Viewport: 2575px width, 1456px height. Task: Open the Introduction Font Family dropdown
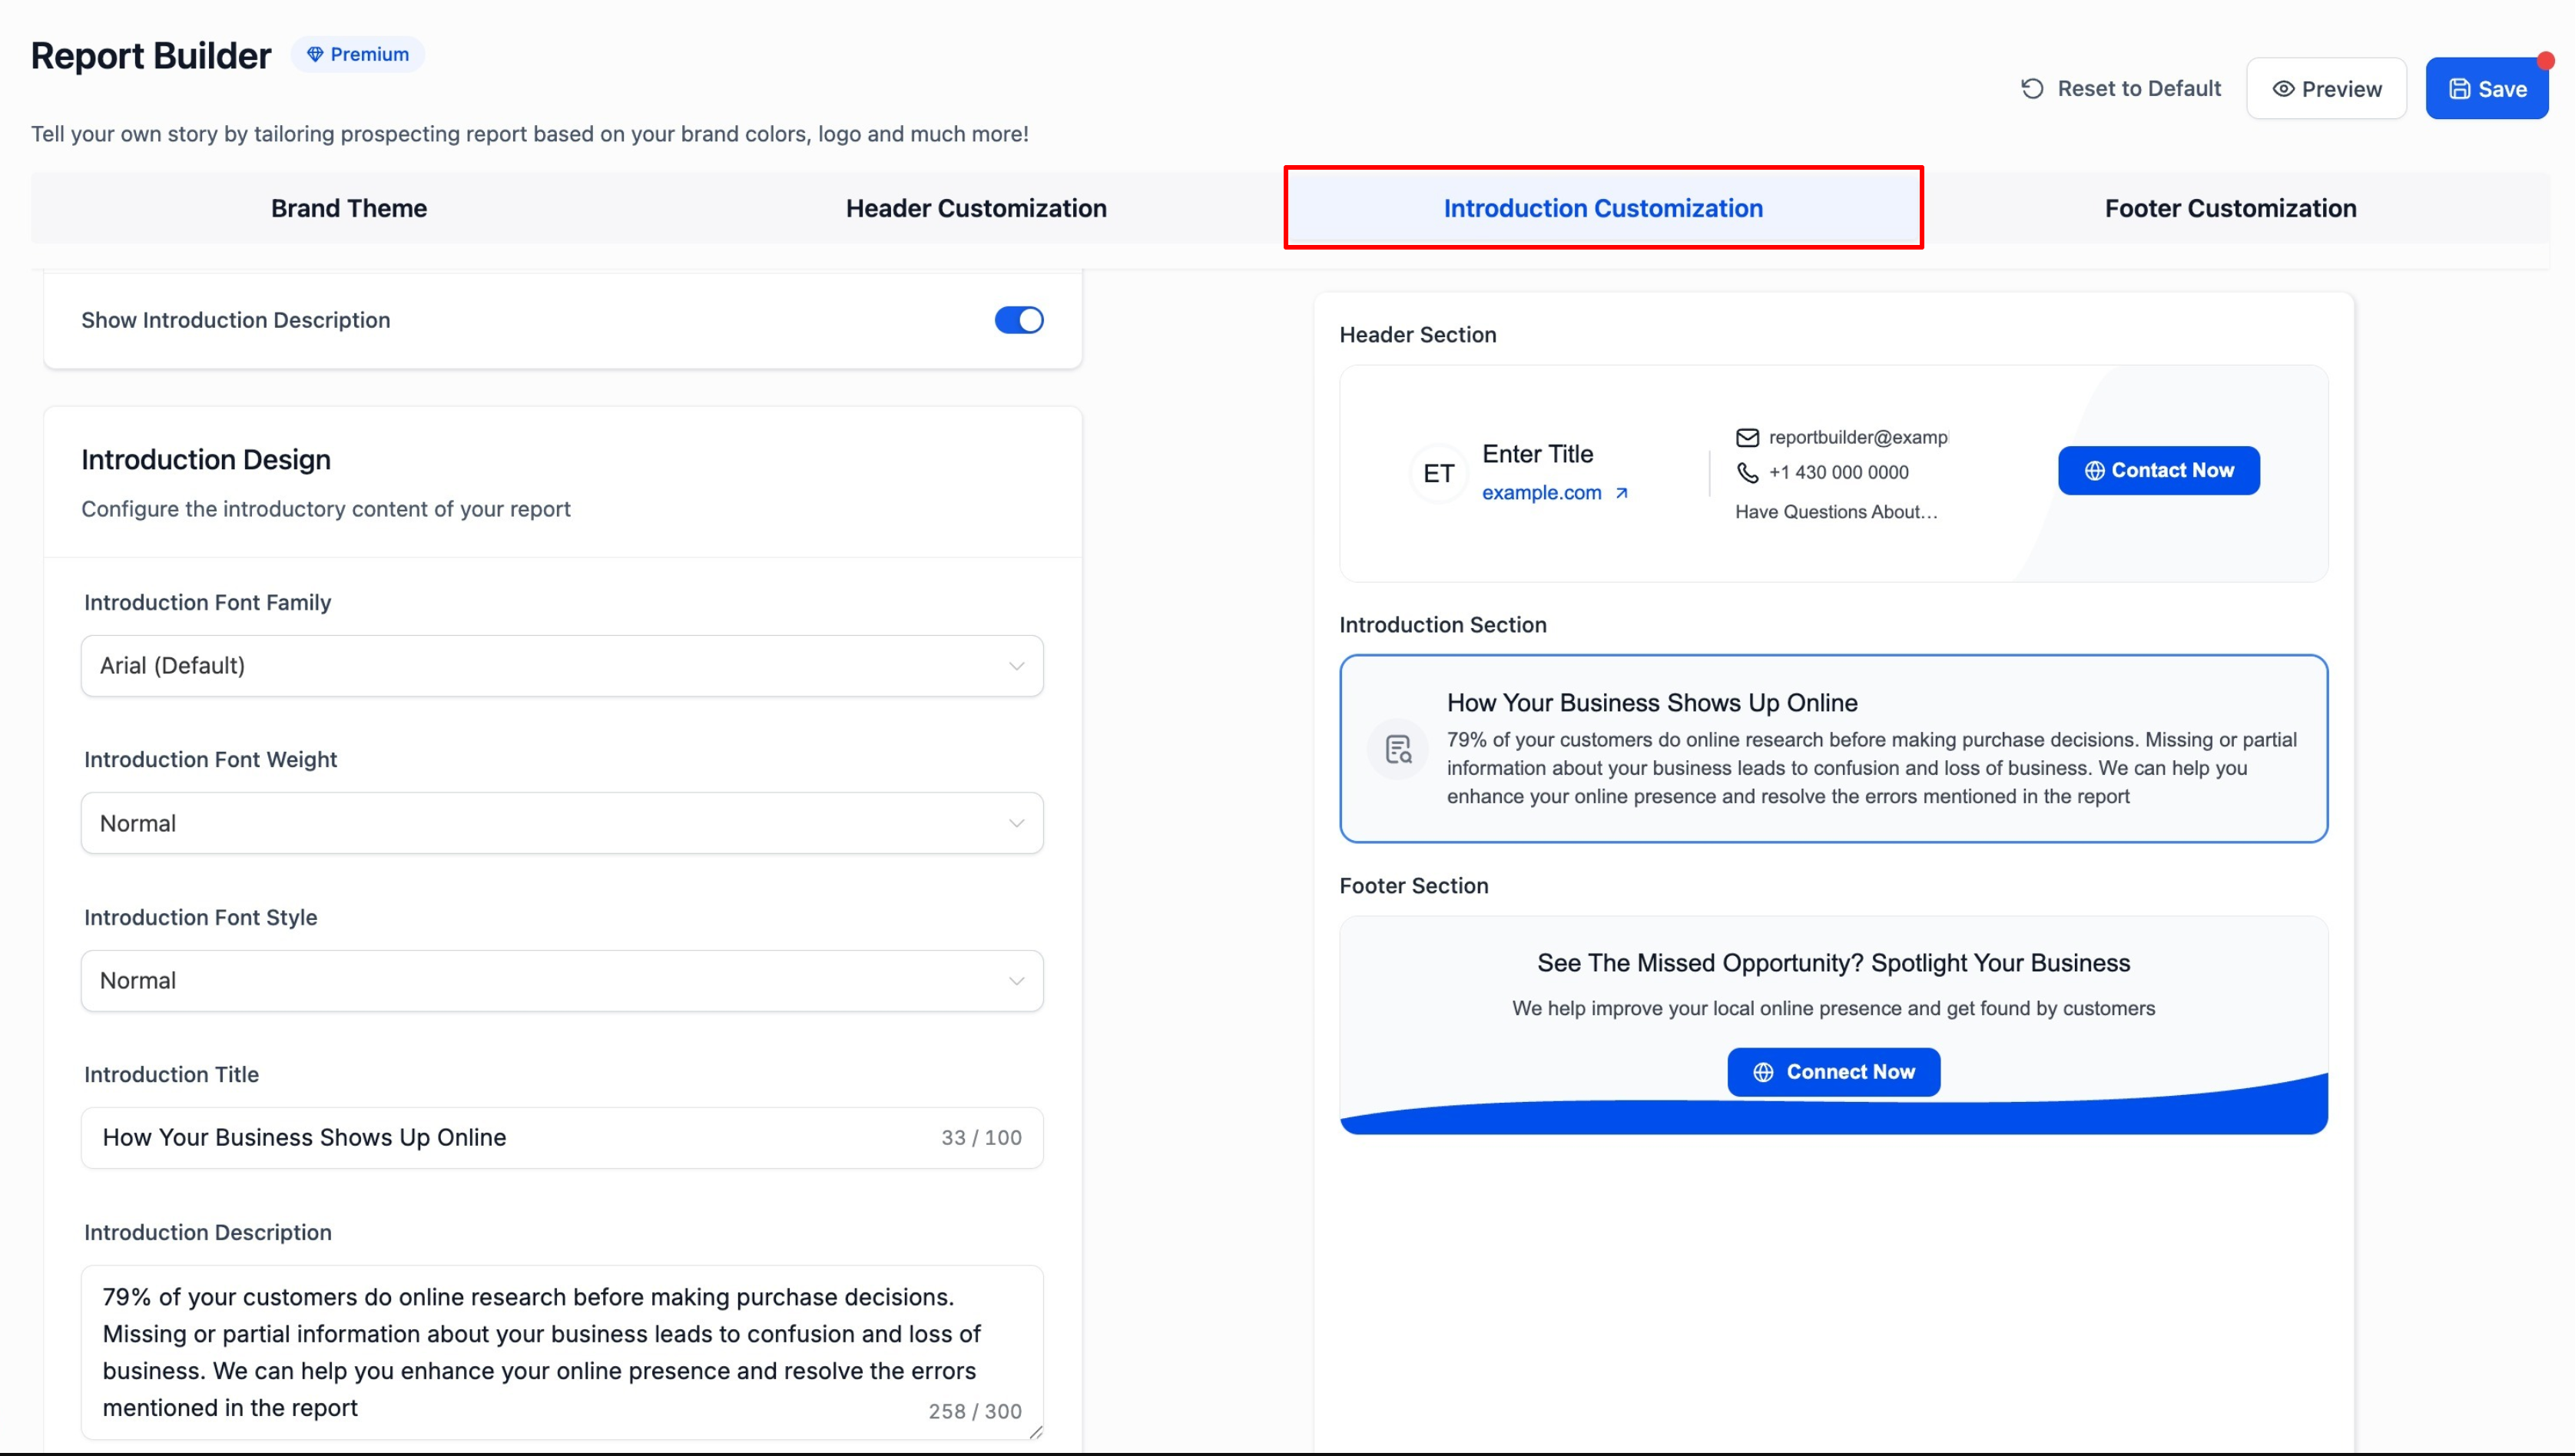click(x=562, y=666)
